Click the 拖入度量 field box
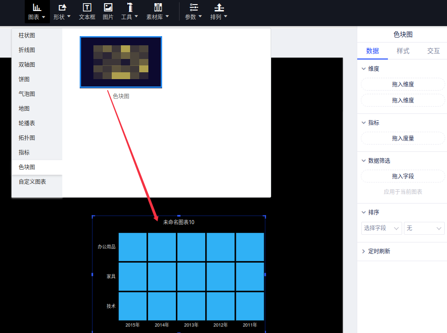 tap(403, 138)
